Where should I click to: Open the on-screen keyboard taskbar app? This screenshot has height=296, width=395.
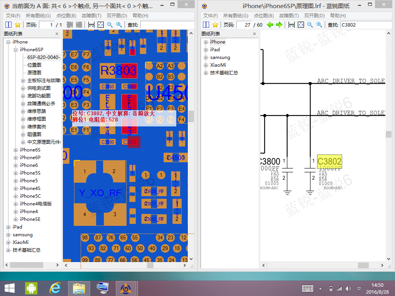[x=103, y=288]
